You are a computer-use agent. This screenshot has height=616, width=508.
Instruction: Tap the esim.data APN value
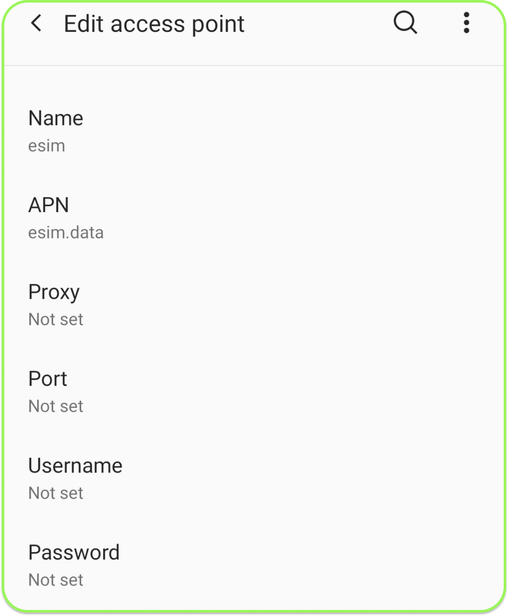66,233
